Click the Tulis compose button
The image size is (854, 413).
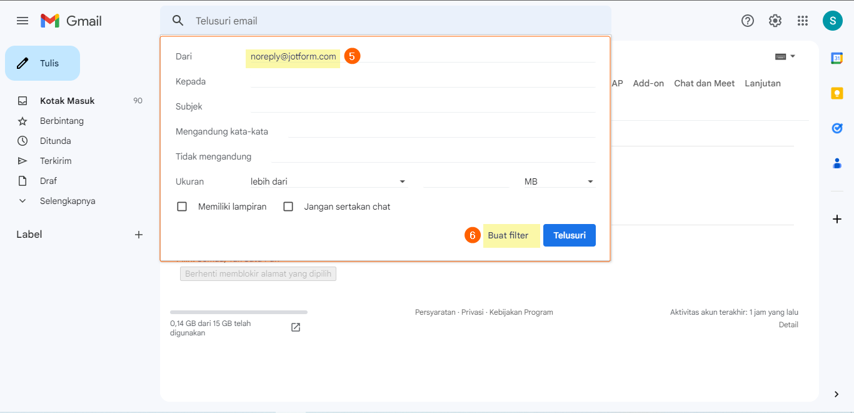click(43, 63)
